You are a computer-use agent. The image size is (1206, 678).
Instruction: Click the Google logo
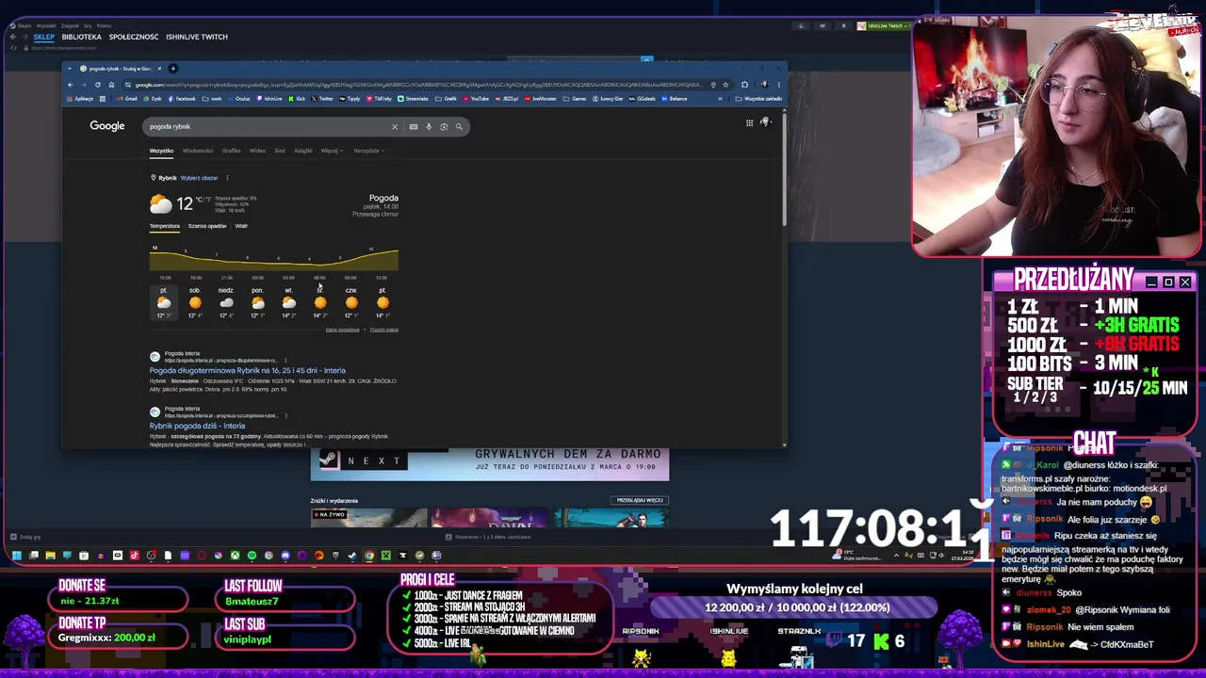click(x=107, y=126)
